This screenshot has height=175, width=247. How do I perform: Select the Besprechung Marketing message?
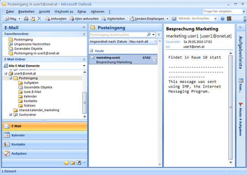(123, 59)
